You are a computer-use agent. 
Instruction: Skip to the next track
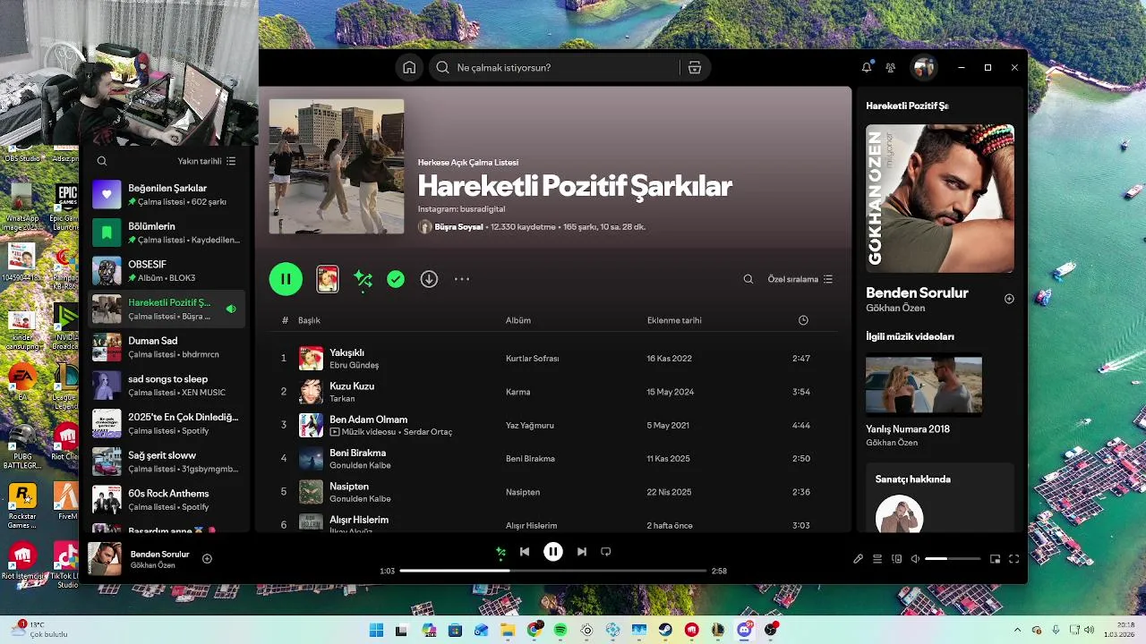tap(582, 552)
